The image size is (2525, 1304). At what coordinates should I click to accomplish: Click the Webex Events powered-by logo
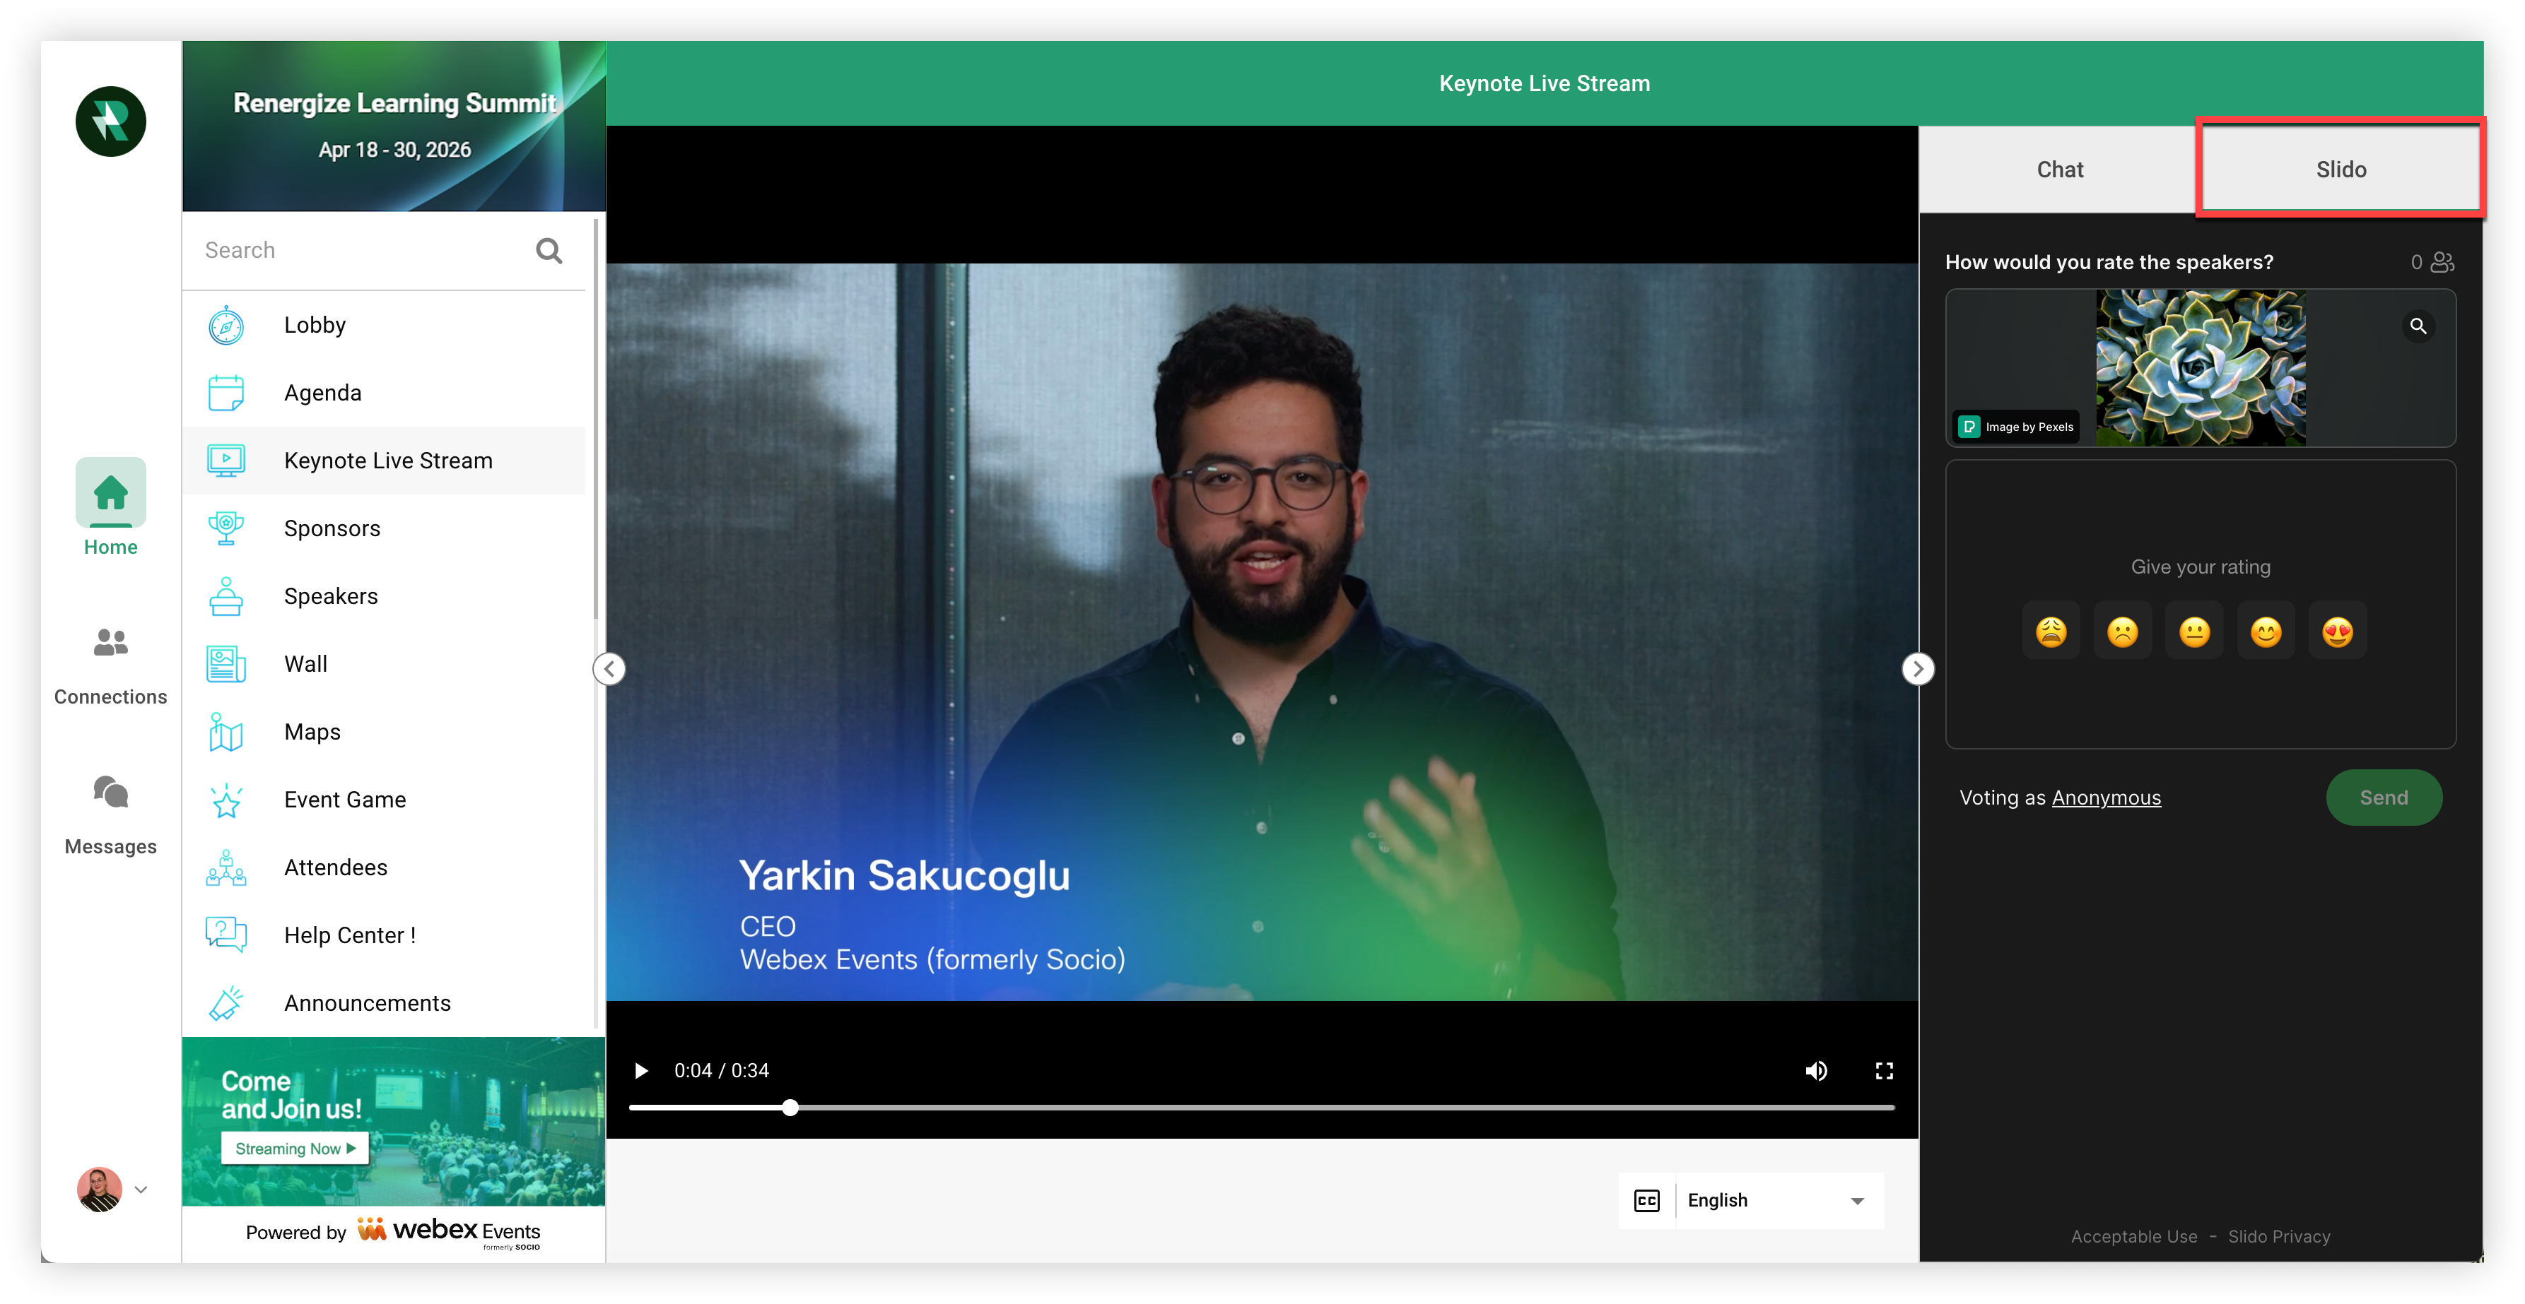[450, 1231]
